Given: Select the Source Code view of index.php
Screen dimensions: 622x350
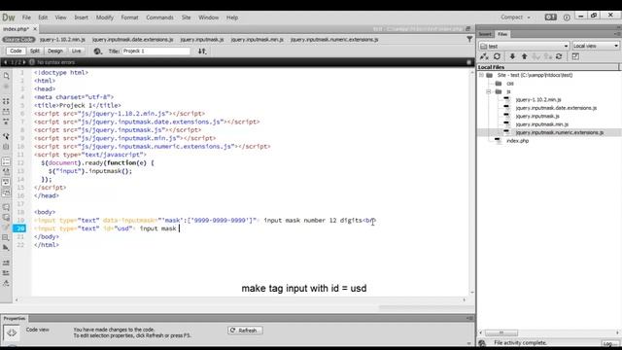Looking at the screenshot, I should pos(18,39).
